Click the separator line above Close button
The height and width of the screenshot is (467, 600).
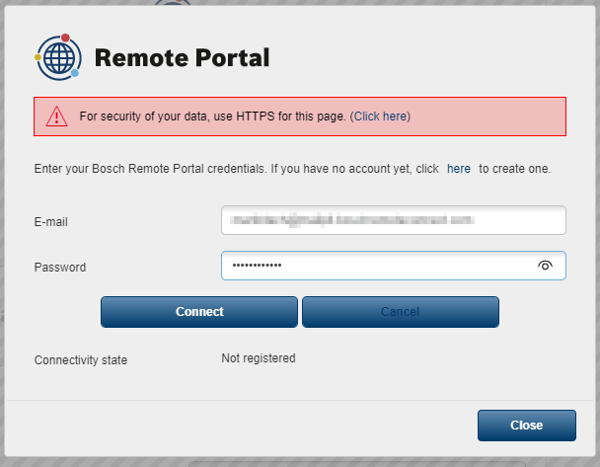pos(300,401)
